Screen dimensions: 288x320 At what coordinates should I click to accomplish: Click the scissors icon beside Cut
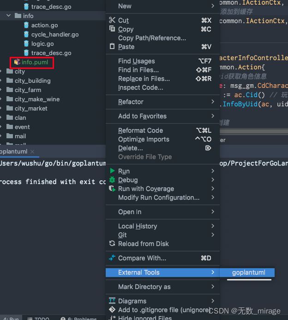[x=112, y=20]
